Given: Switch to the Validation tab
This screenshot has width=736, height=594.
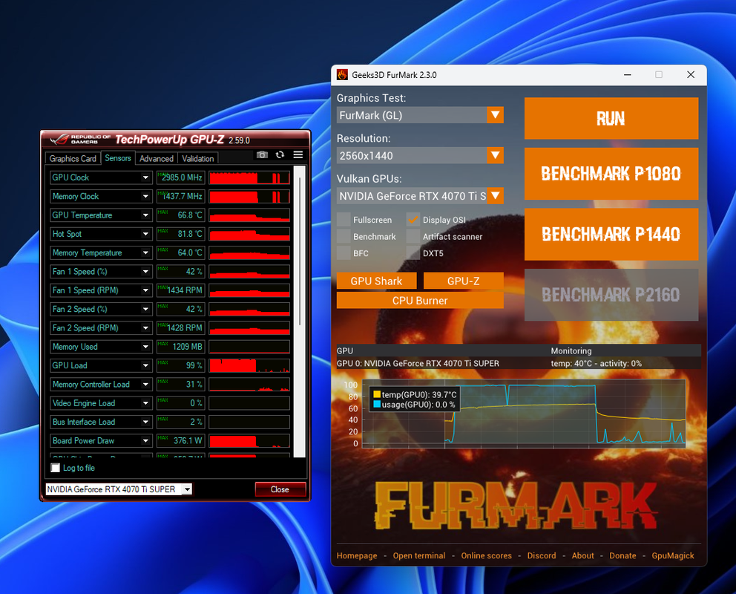Looking at the screenshot, I should (198, 159).
